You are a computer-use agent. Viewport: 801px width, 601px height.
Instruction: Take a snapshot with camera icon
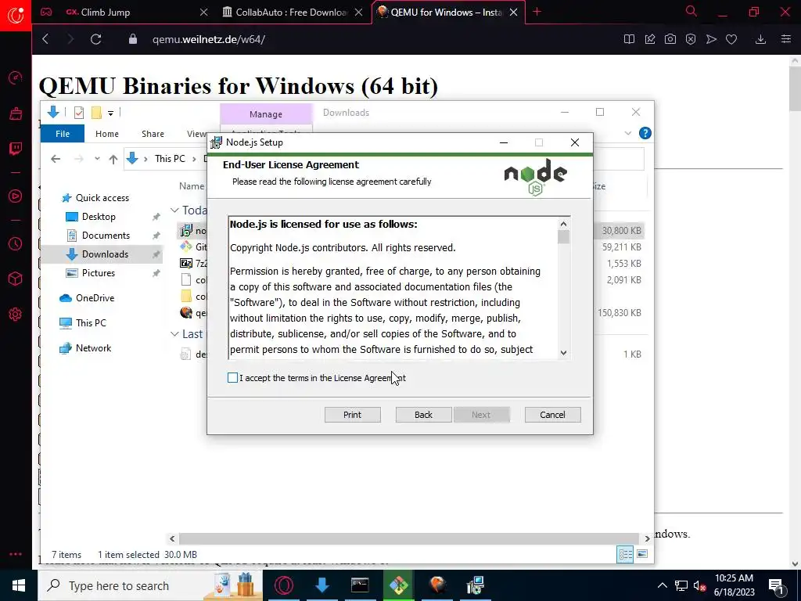pyautogui.click(x=670, y=39)
